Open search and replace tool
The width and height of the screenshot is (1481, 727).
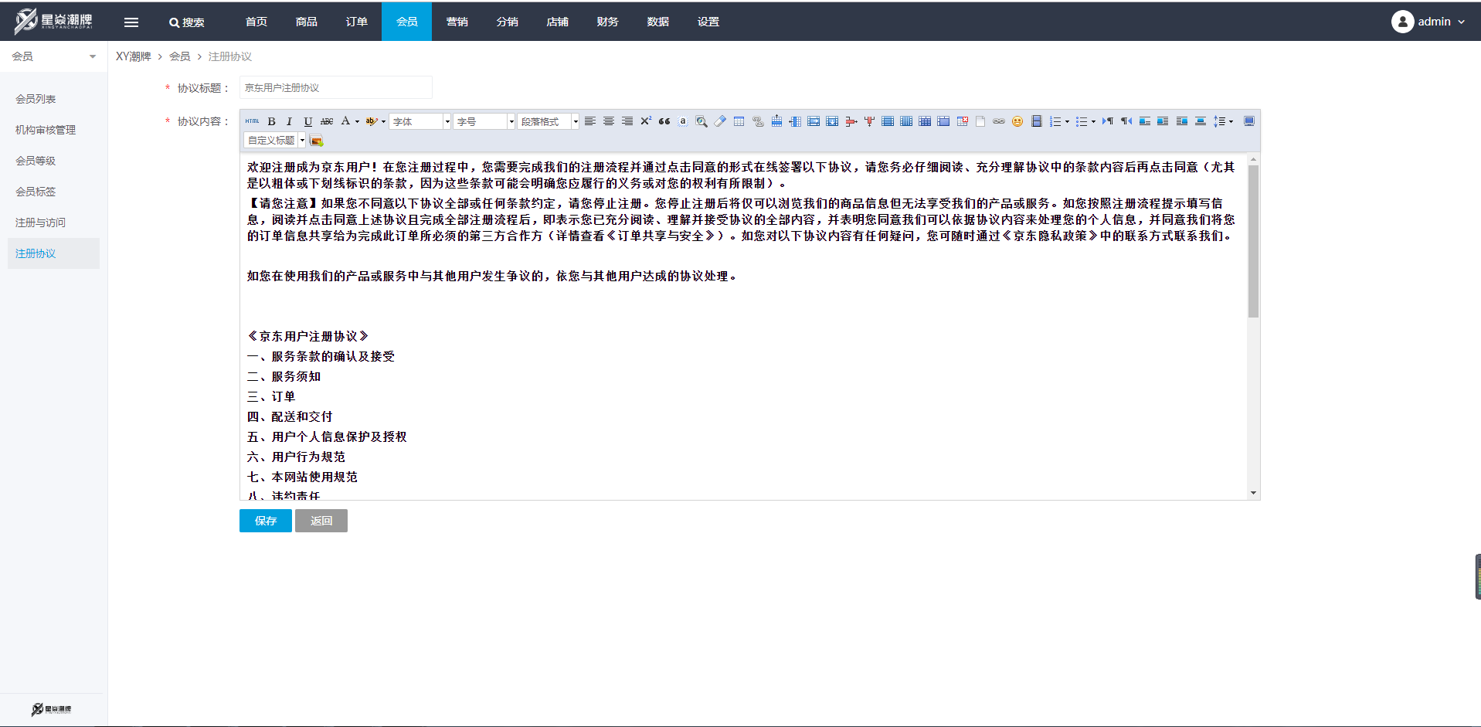[x=701, y=121]
